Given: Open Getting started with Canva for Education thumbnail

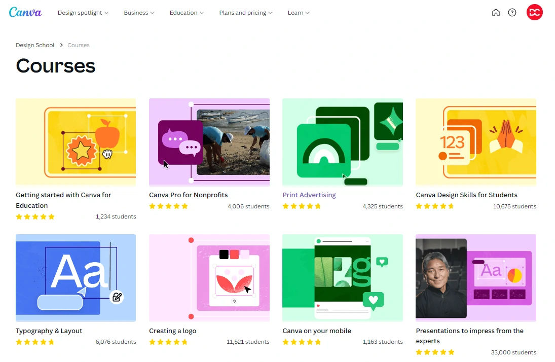Looking at the screenshot, I should pos(76,142).
